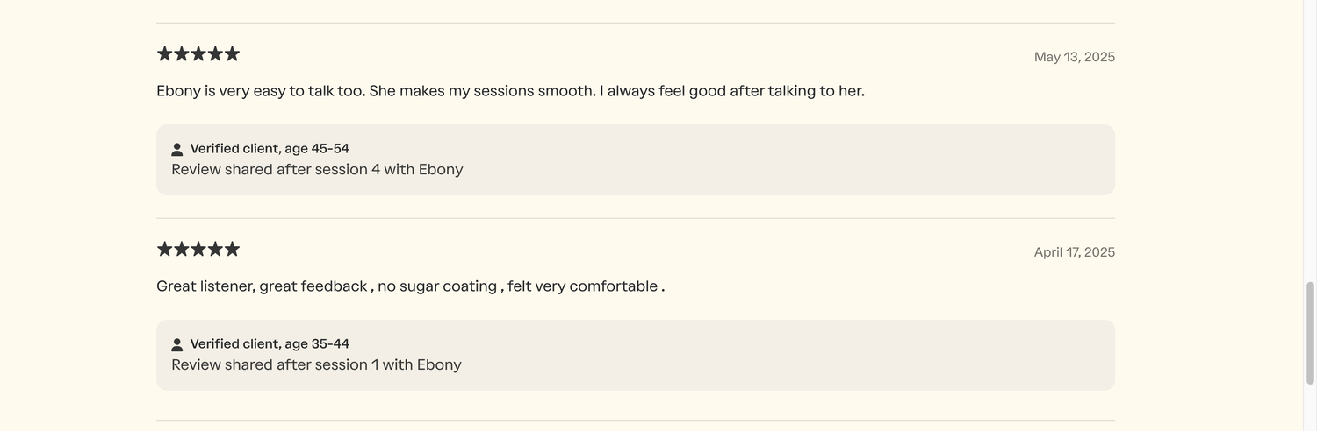Click the first star of the May 13 review

(x=165, y=54)
